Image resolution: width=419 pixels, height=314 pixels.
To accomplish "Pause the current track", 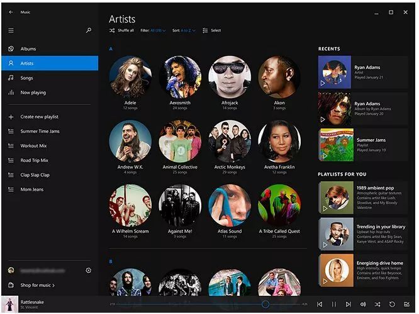I will click(334, 305).
